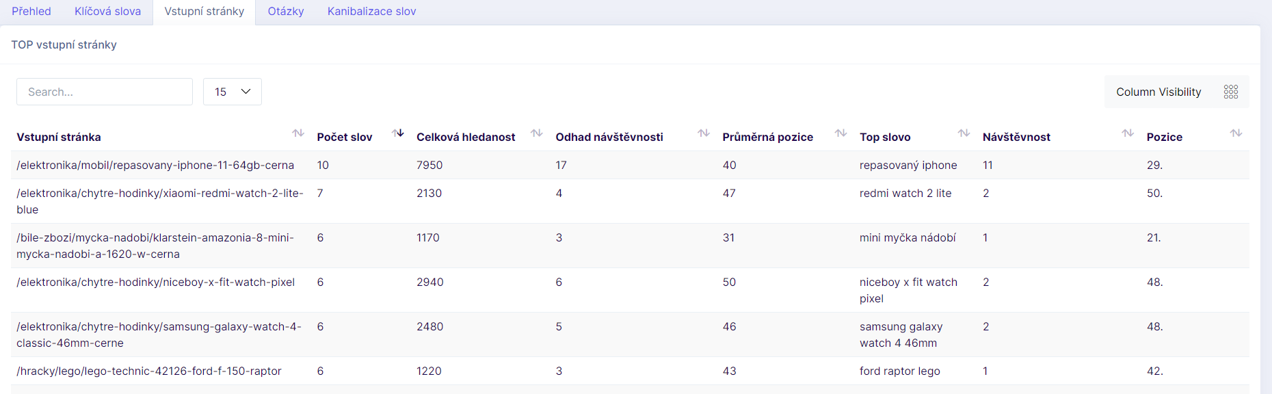The width and height of the screenshot is (1272, 394).
Task: Click the Column Visibility grid icon
Action: click(x=1231, y=92)
